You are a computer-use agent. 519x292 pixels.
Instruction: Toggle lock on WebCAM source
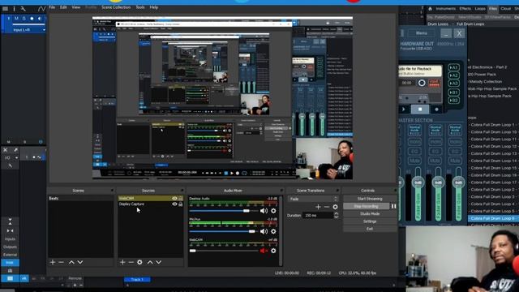[x=180, y=198]
